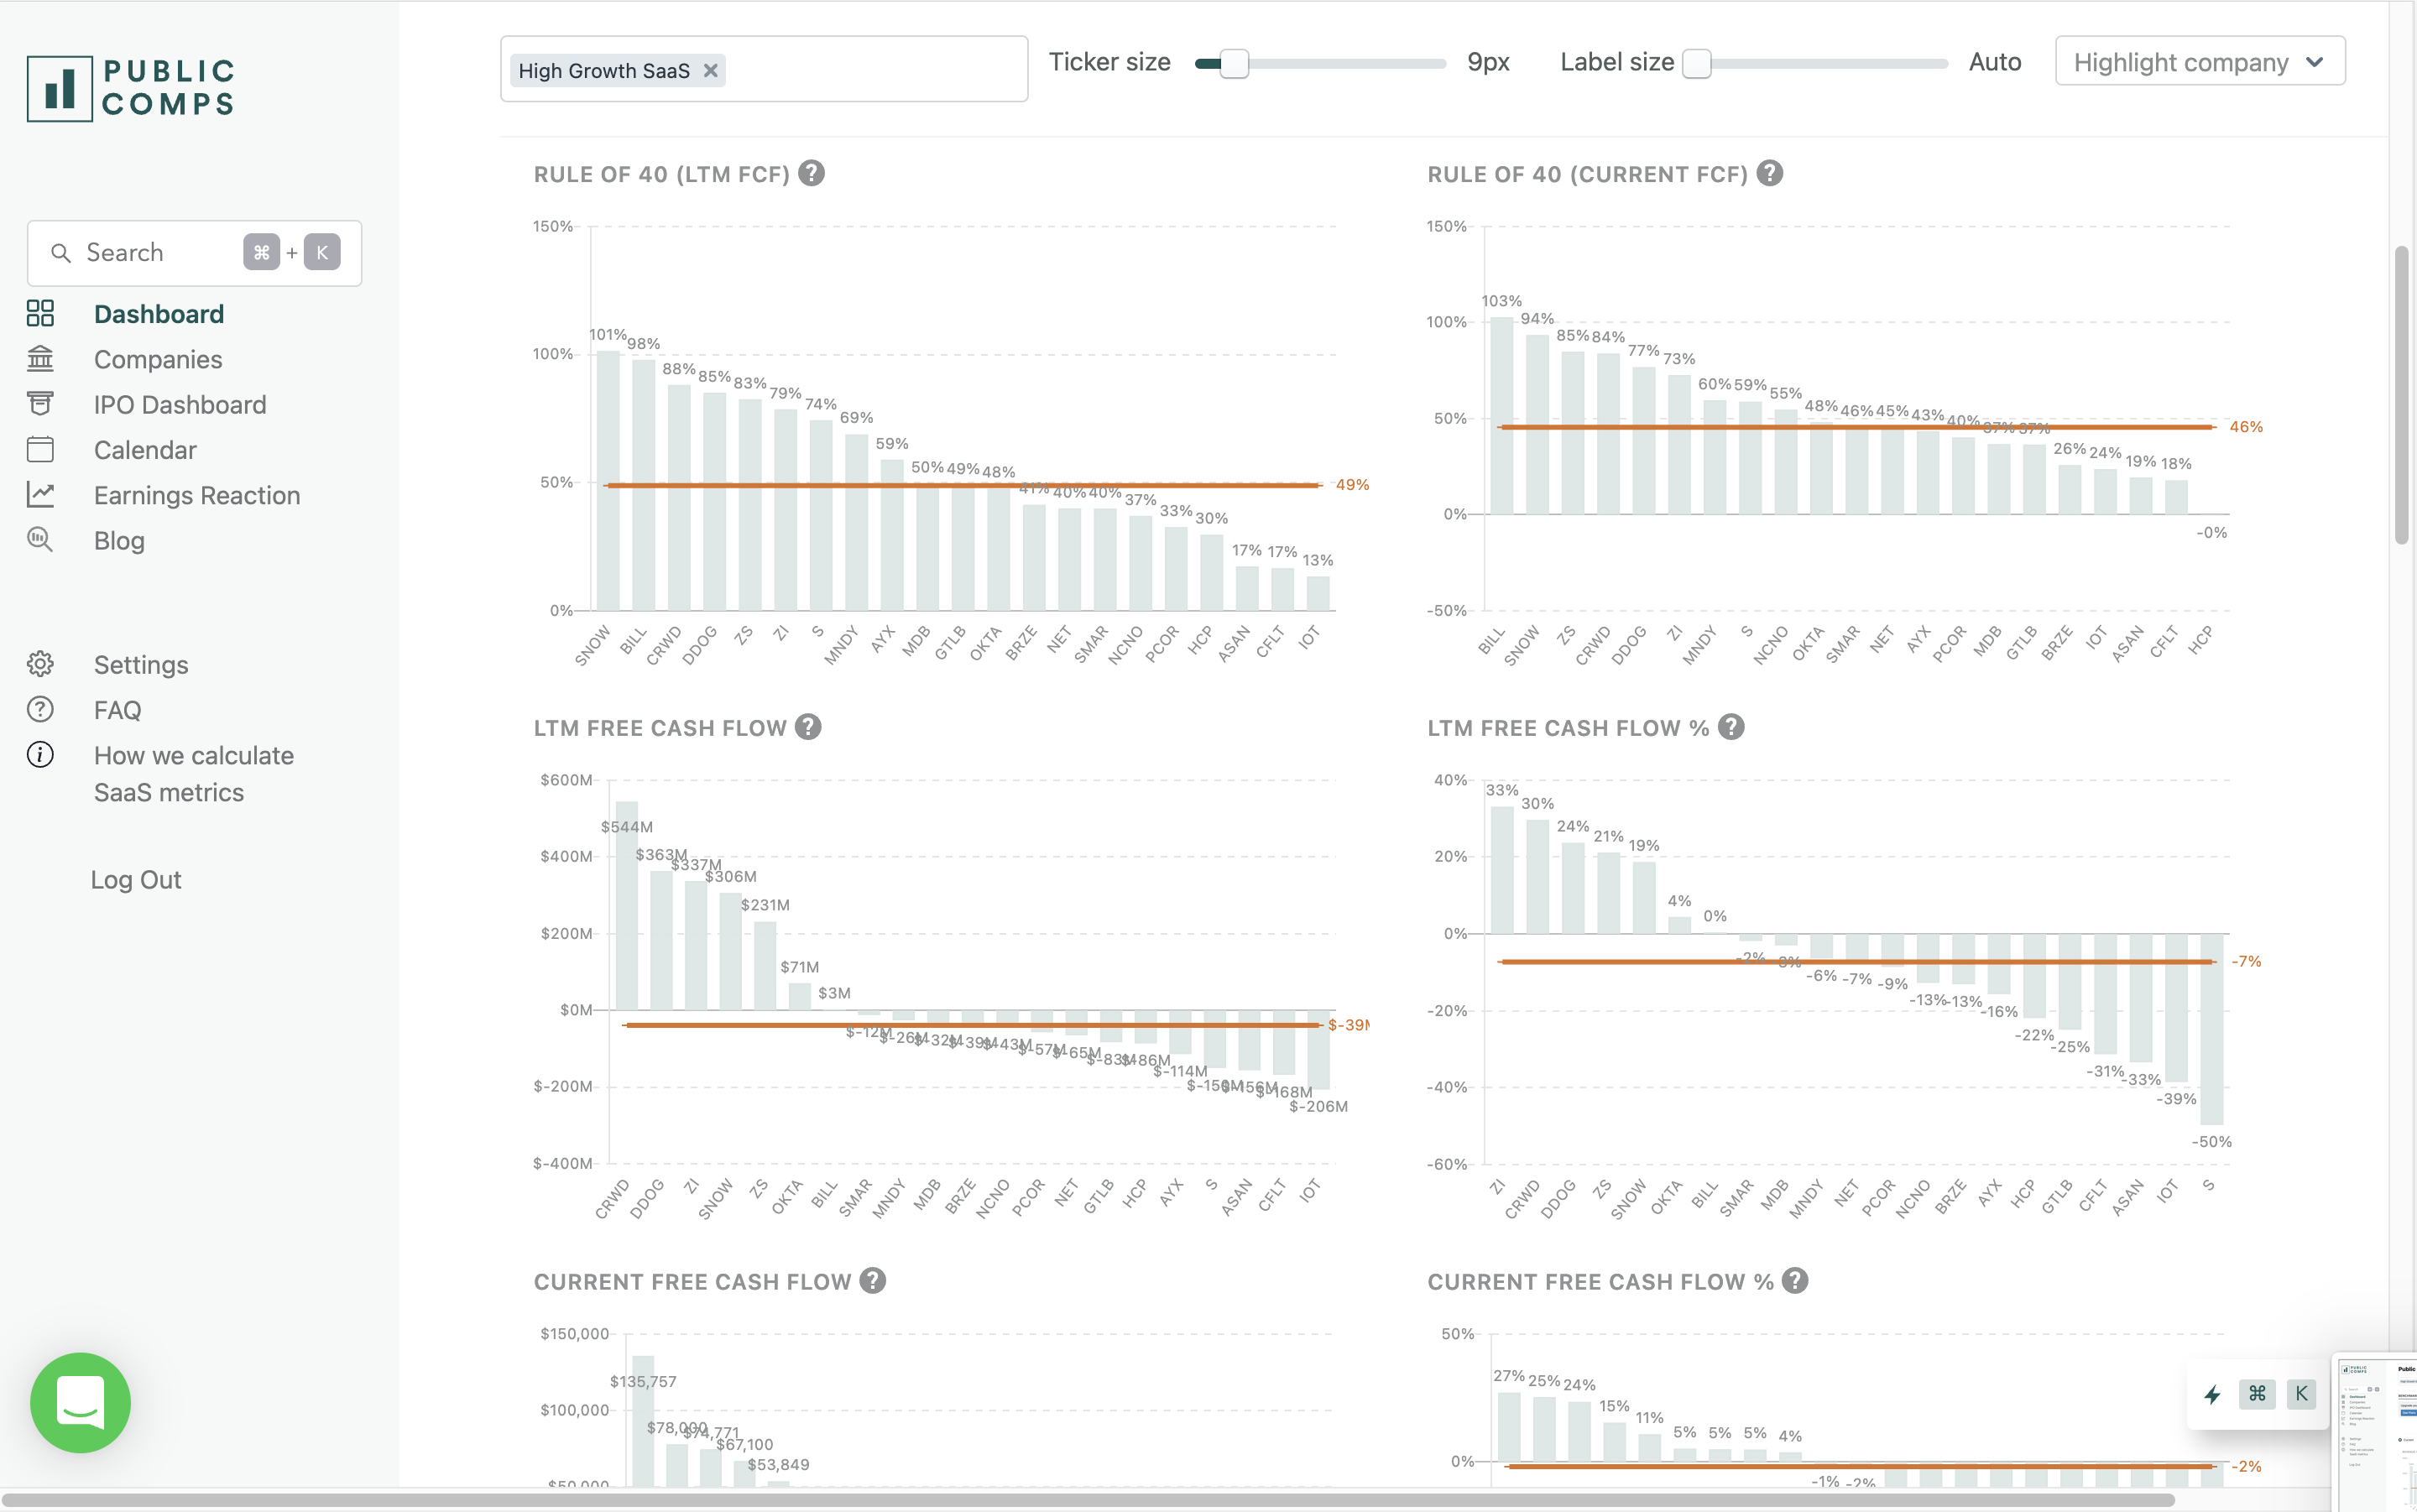Click the Calendar icon in sidebar
2417x1512 pixels.
coord(40,450)
